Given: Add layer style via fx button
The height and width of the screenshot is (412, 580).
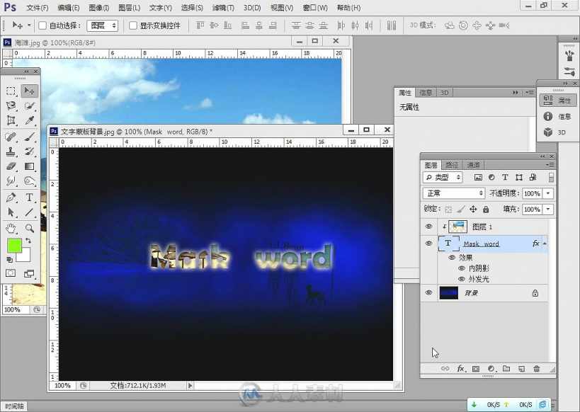Looking at the screenshot, I should [x=461, y=369].
